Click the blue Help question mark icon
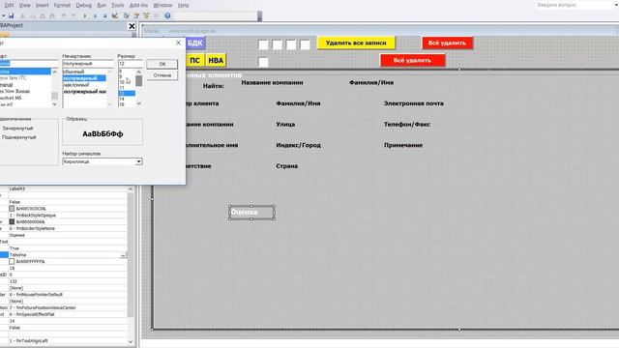 coord(167,15)
